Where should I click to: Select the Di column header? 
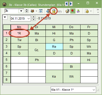pos(37,27)
